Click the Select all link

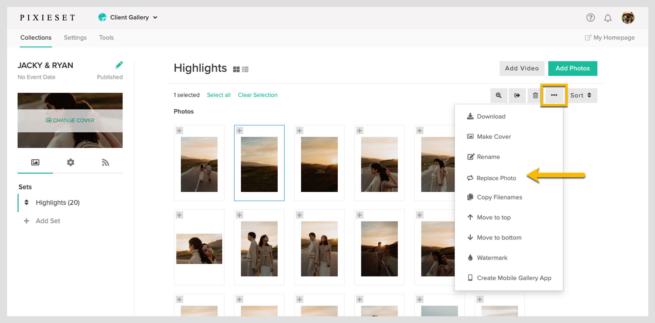[218, 95]
